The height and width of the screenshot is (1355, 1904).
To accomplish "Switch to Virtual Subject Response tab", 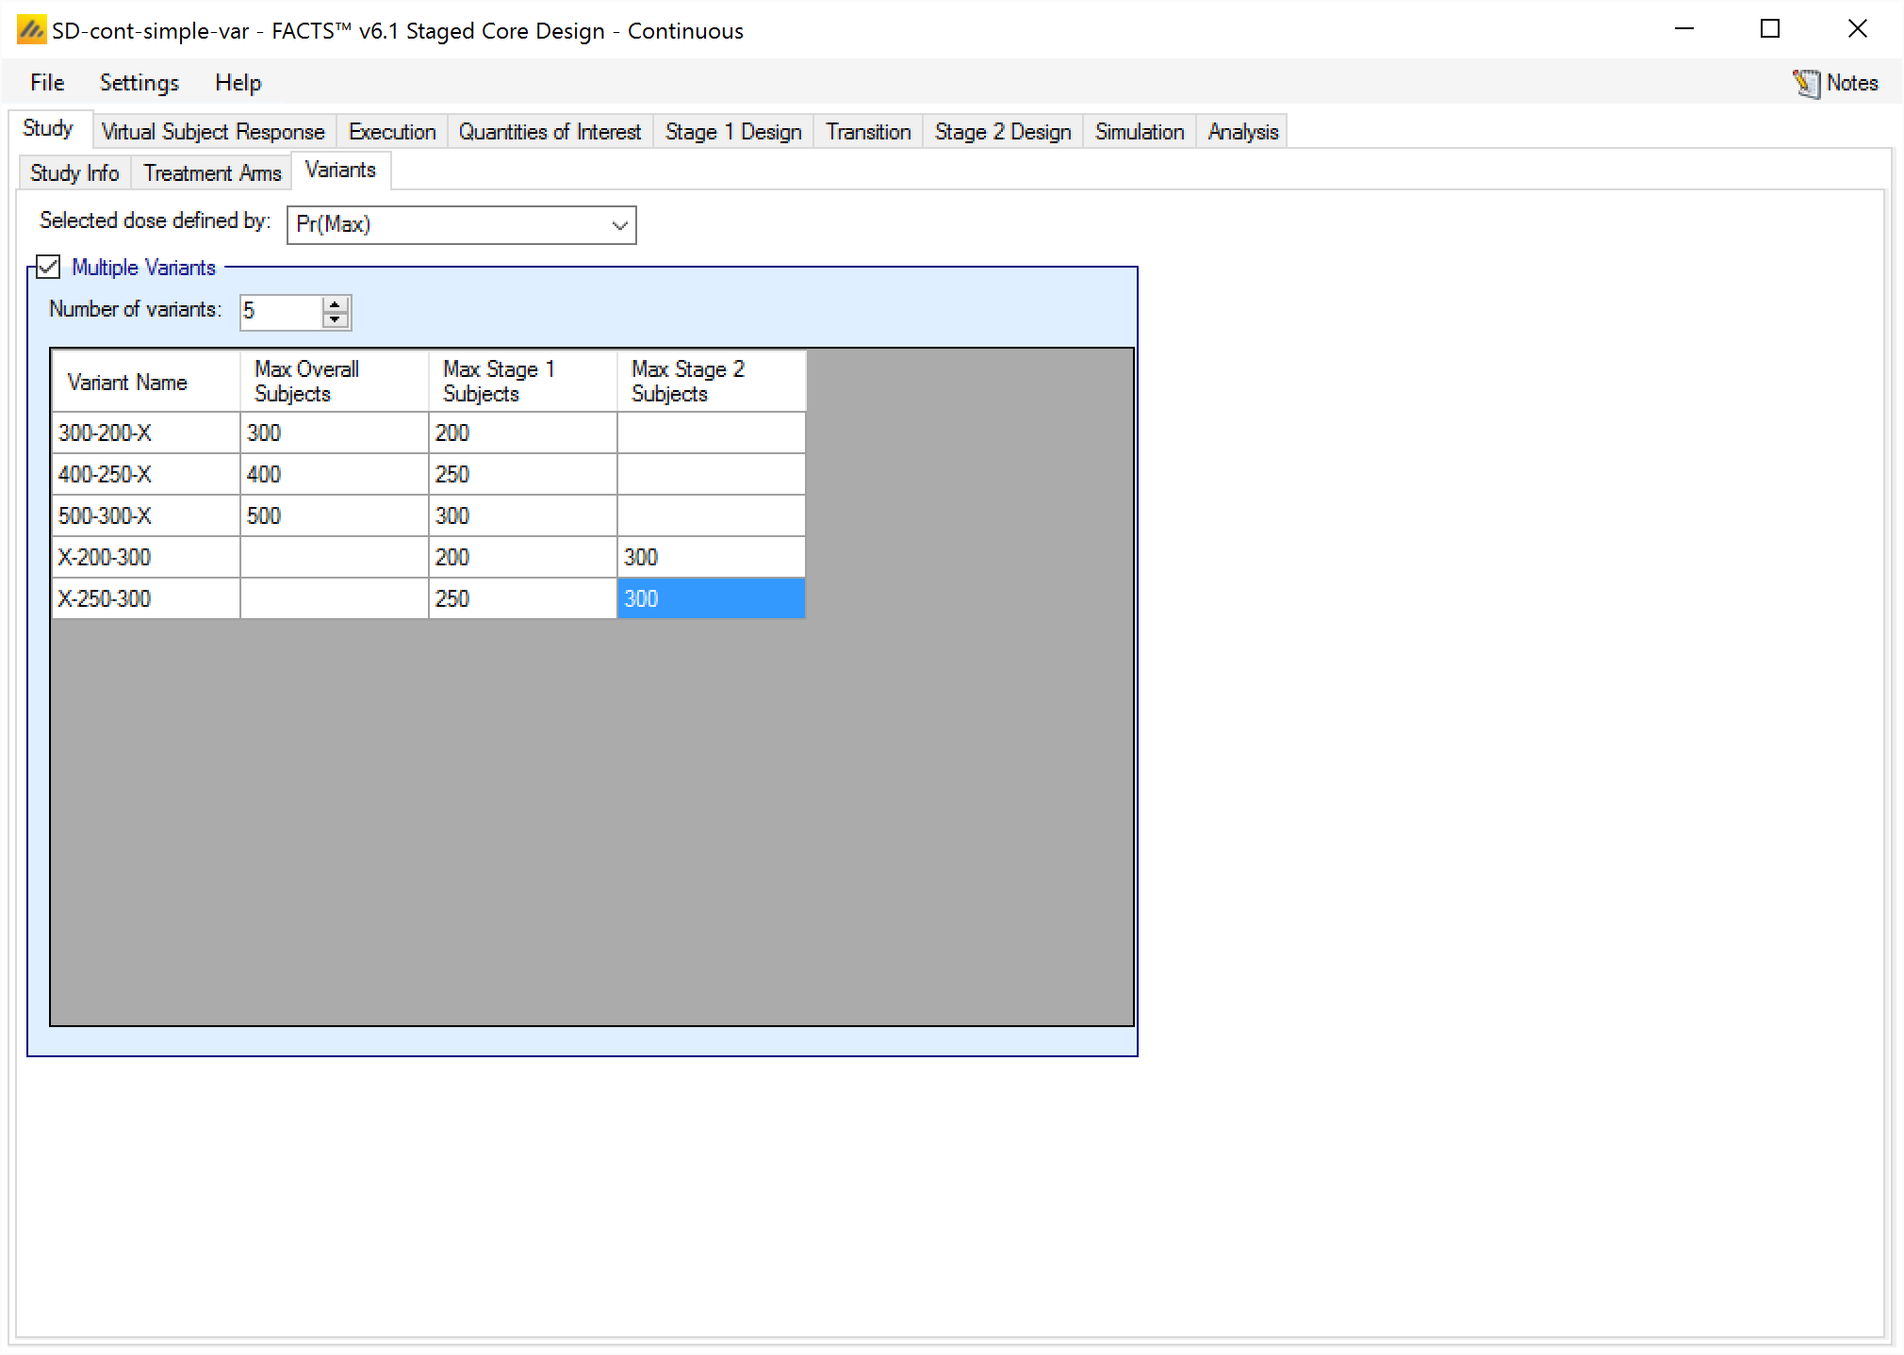I will [212, 132].
